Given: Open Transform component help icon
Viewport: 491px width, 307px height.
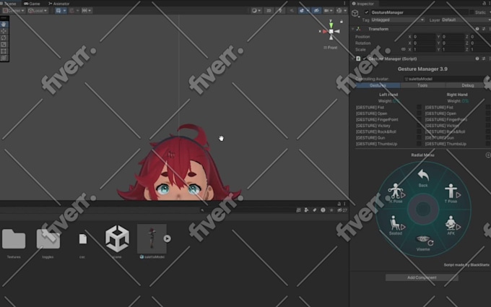Looking at the screenshot, I should click(477, 29).
